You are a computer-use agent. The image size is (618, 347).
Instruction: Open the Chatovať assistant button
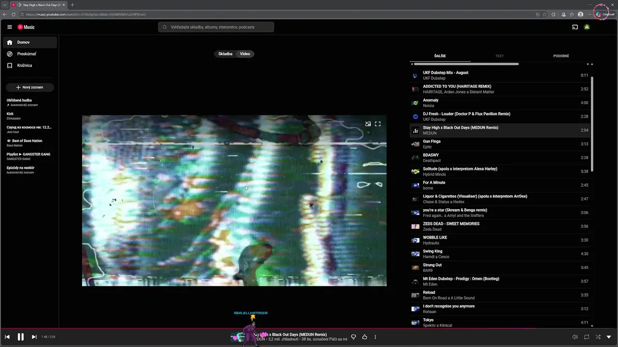click(605, 14)
